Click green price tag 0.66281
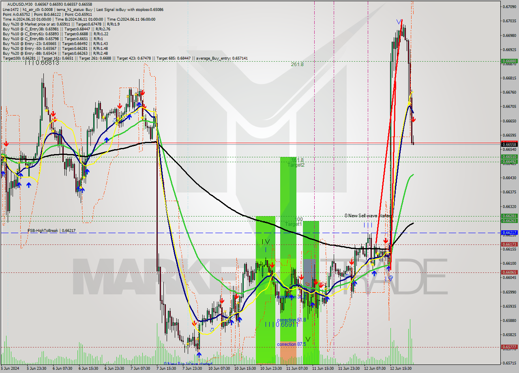 click(509, 216)
